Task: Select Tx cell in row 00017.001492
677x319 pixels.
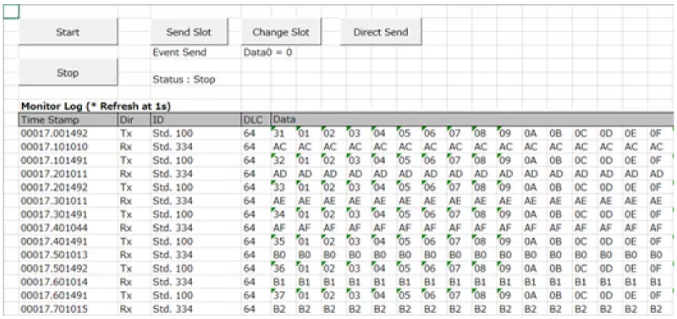Action: [x=134, y=133]
